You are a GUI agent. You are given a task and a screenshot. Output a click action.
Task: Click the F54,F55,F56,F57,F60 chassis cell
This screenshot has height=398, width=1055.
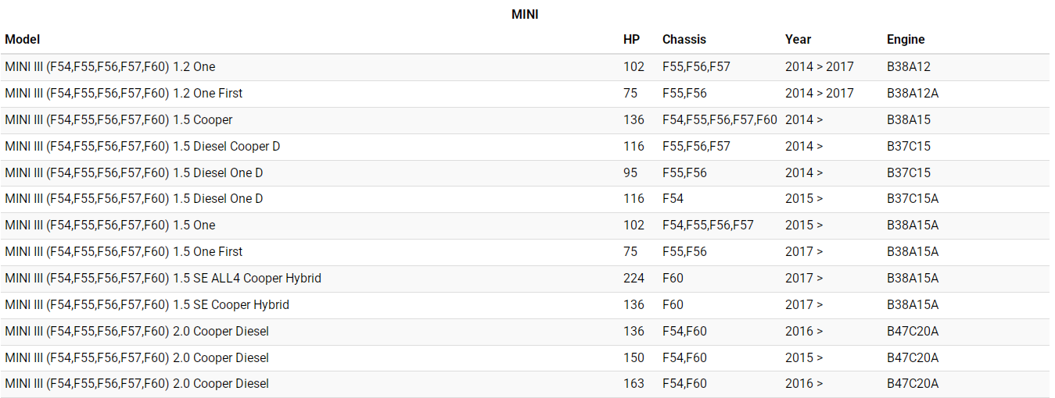(x=719, y=120)
